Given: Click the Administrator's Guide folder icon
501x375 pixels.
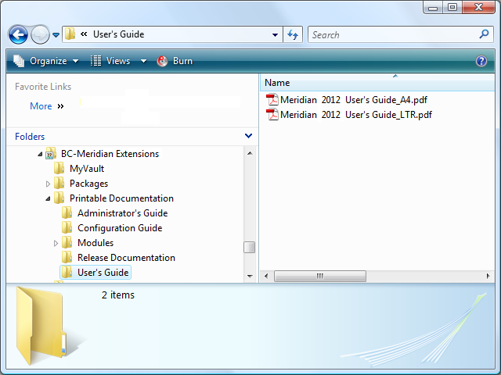Looking at the screenshot, I should 67,213.
